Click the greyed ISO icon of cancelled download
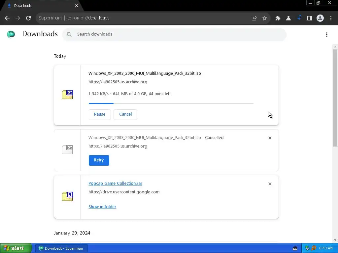 (x=67, y=150)
